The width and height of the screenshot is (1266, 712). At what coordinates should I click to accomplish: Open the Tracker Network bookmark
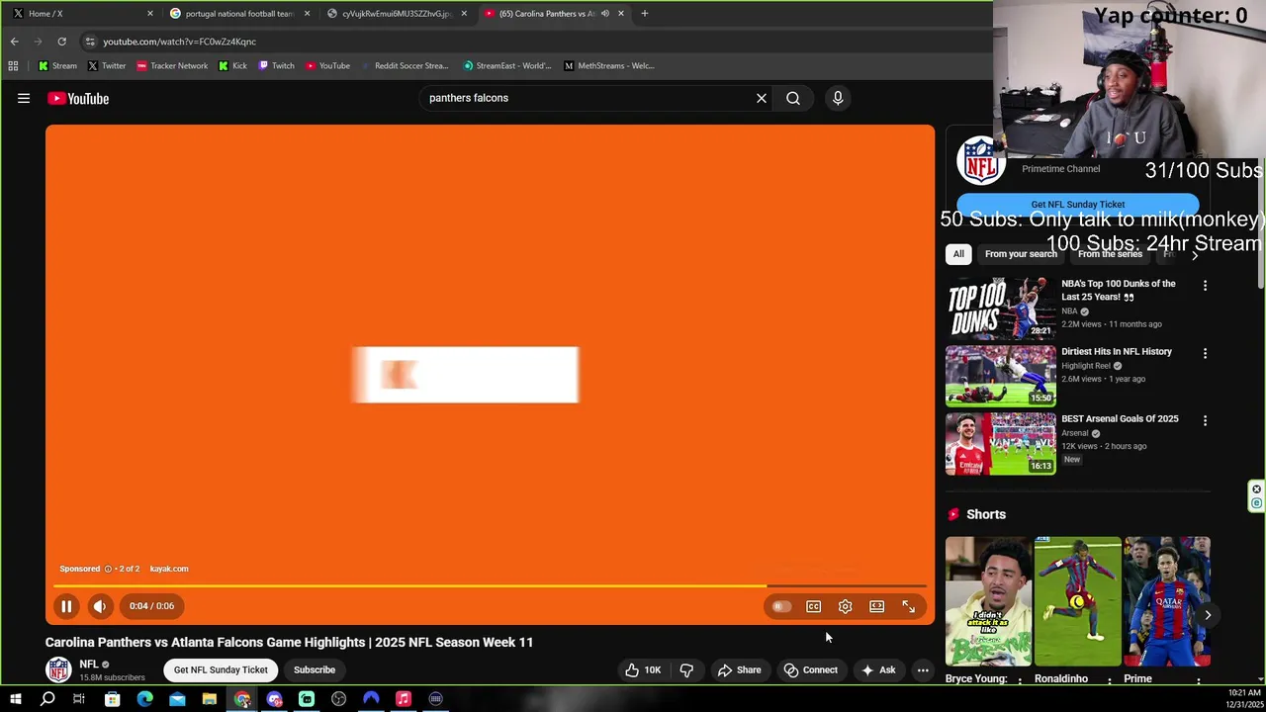172,66
